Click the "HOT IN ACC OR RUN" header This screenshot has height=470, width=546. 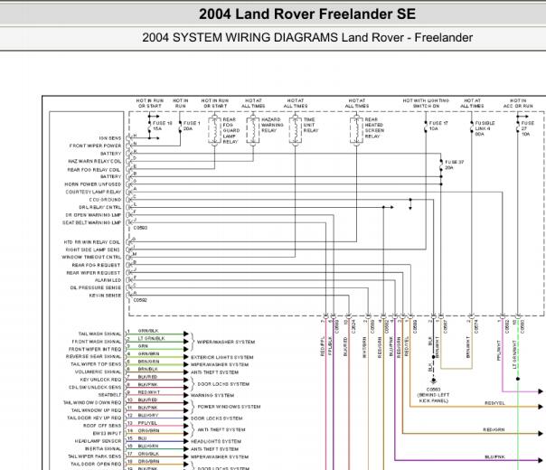[518, 103]
